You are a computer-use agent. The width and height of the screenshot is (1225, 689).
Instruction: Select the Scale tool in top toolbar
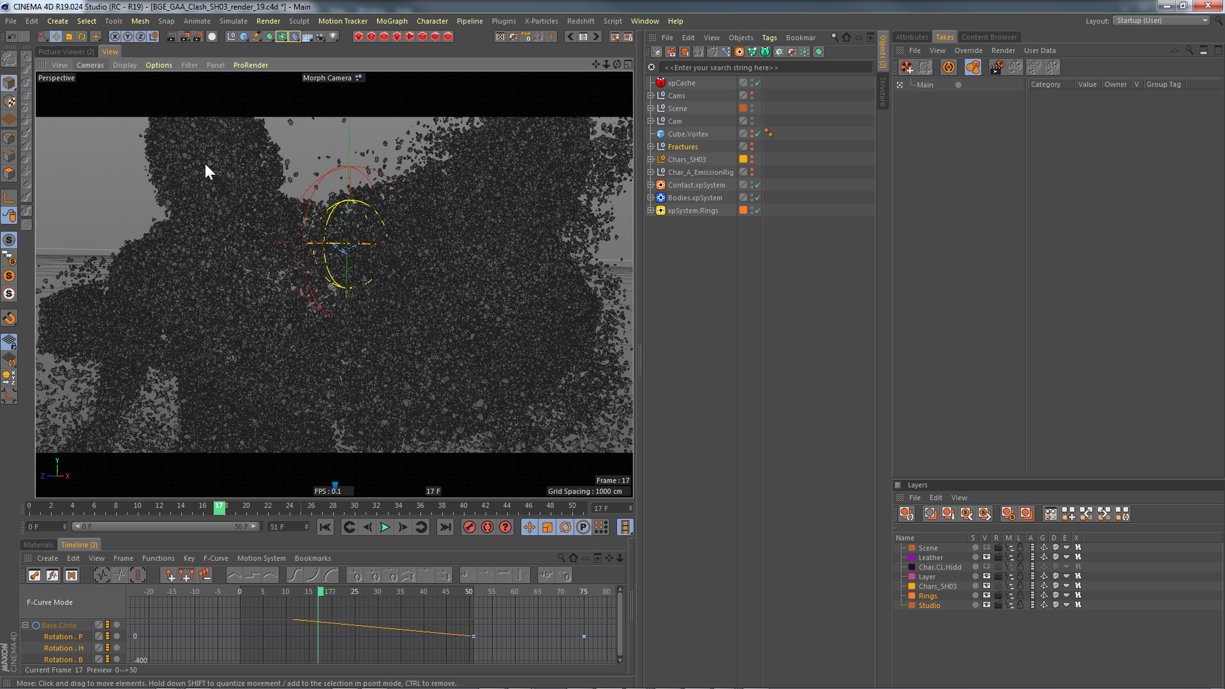coord(69,36)
